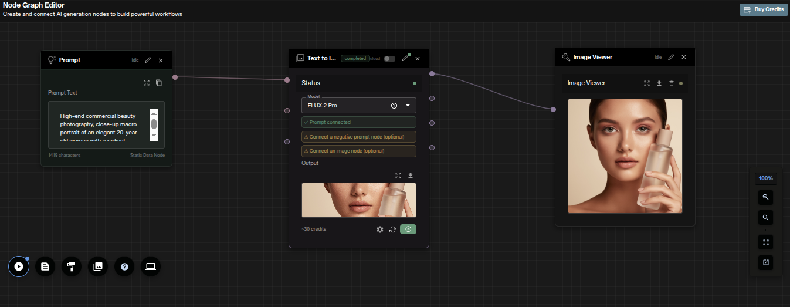The width and height of the screenshot is (790, 307).
Task: Click the Prompt node output connector
Action: [x=175, y=77]
